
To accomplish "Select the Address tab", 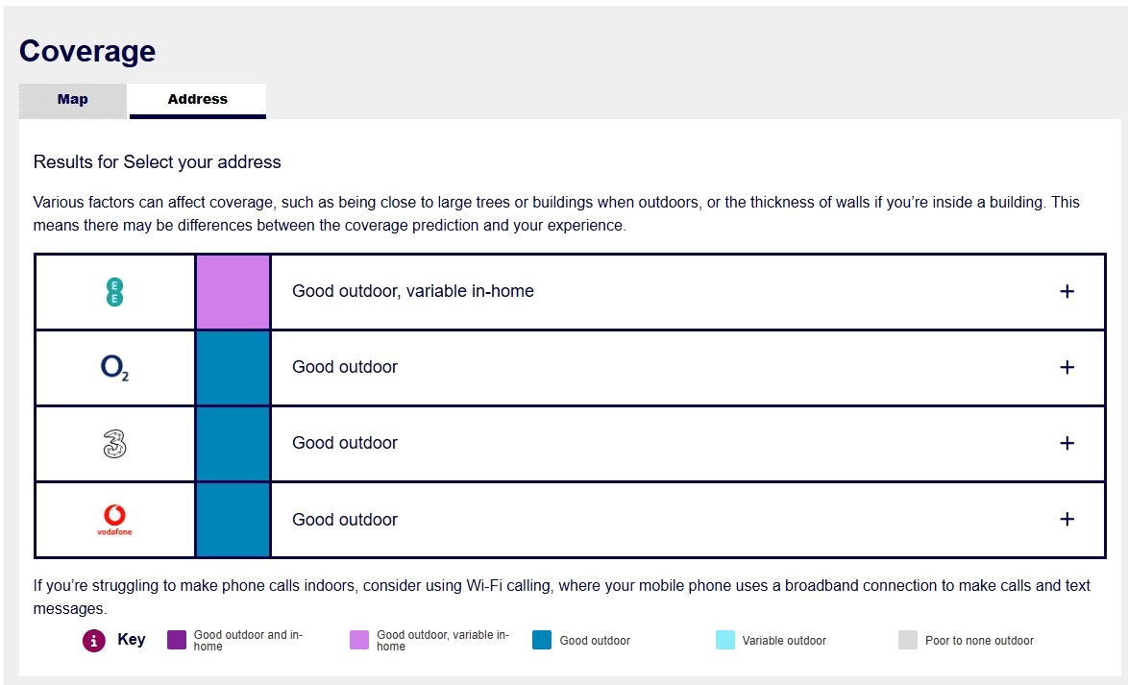I will [x=197, y=100].
